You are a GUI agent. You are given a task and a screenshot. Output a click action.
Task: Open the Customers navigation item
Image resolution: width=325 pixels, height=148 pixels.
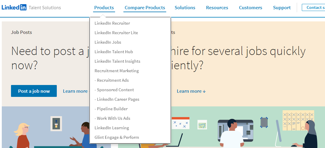(x=251, y=8)
